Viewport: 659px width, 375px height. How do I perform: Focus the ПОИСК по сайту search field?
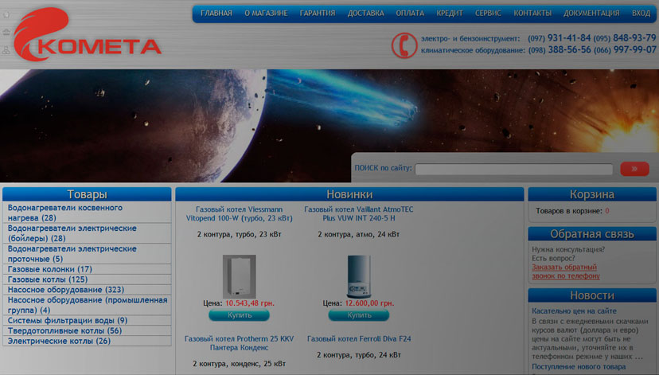coord(513,169)
